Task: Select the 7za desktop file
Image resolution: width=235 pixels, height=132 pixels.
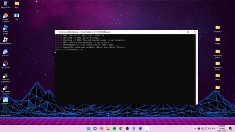Action: pos(17,16)
